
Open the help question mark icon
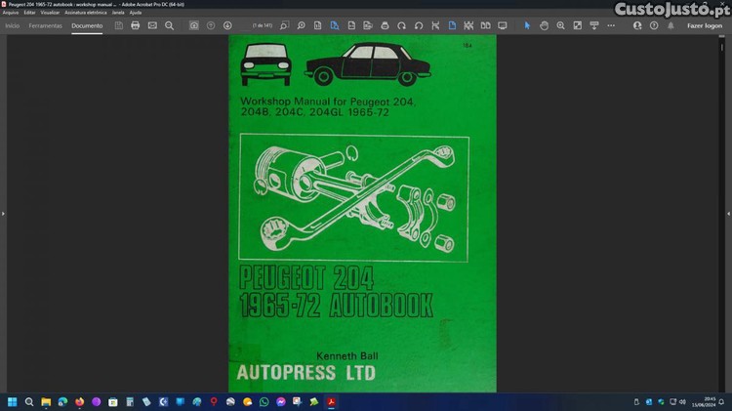pos(654,25)
